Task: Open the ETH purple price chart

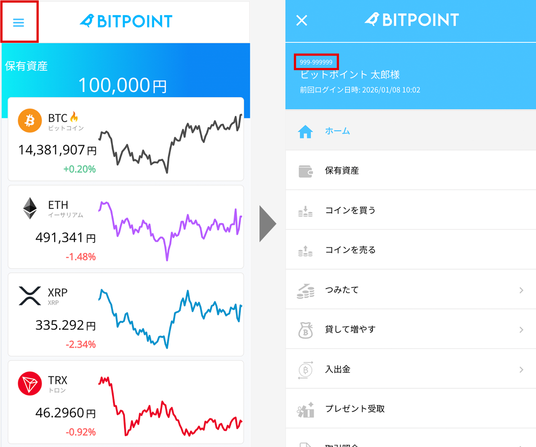Action: click(170, 230)
